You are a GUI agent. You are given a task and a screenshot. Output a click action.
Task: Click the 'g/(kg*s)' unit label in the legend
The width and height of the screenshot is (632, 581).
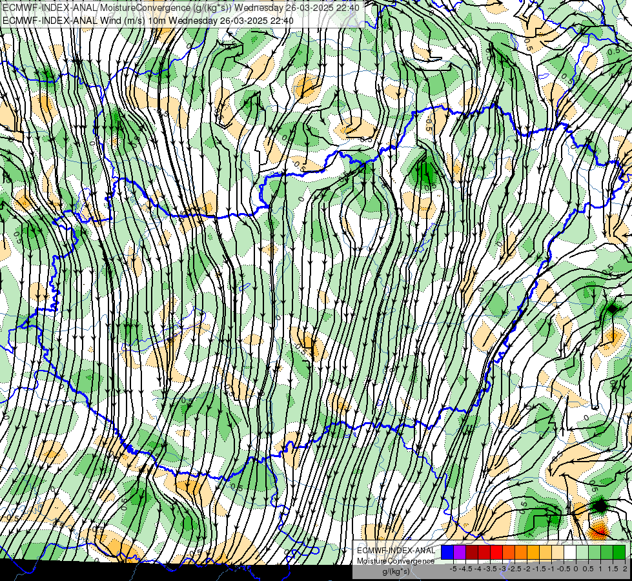click(x=396, y=571)
